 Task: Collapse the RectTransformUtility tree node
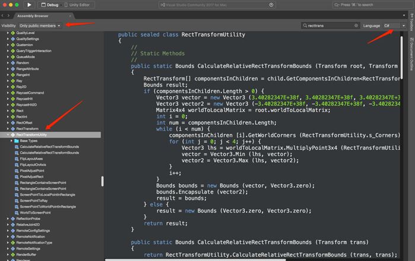7,135
